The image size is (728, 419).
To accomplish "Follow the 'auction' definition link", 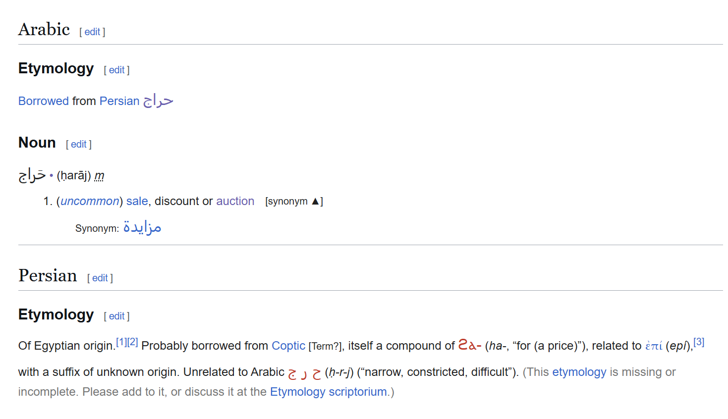I will click(235, 202).
